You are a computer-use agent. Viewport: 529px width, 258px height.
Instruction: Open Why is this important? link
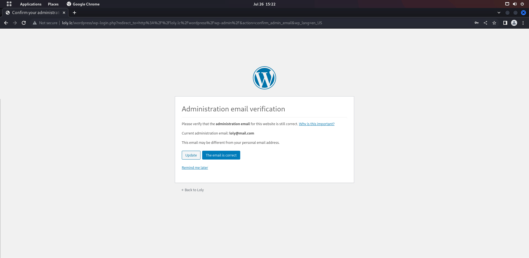pos(317,124)
